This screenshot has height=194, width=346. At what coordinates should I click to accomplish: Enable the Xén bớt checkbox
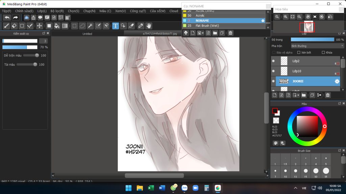[299, 53]
